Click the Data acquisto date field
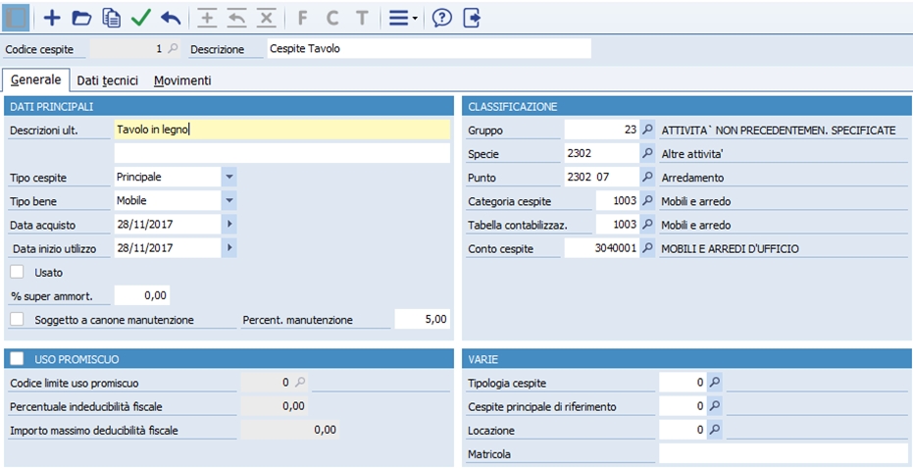Image resolution: width=913 pixels, height=469 pixels. coord(168,224)
